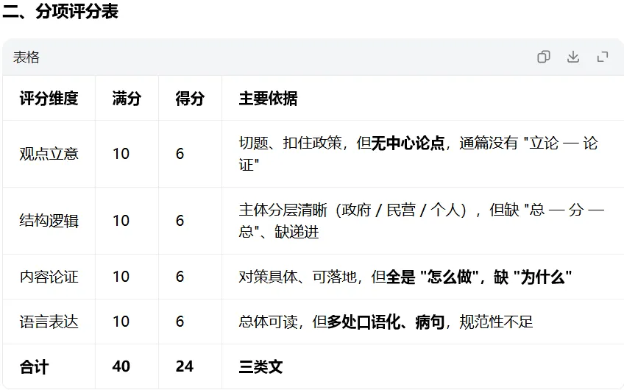Click the 结构逻辑 basis text about 主体分层清晰
The width and height of the screenshot is (624, 390).
(x=422, y=221)
